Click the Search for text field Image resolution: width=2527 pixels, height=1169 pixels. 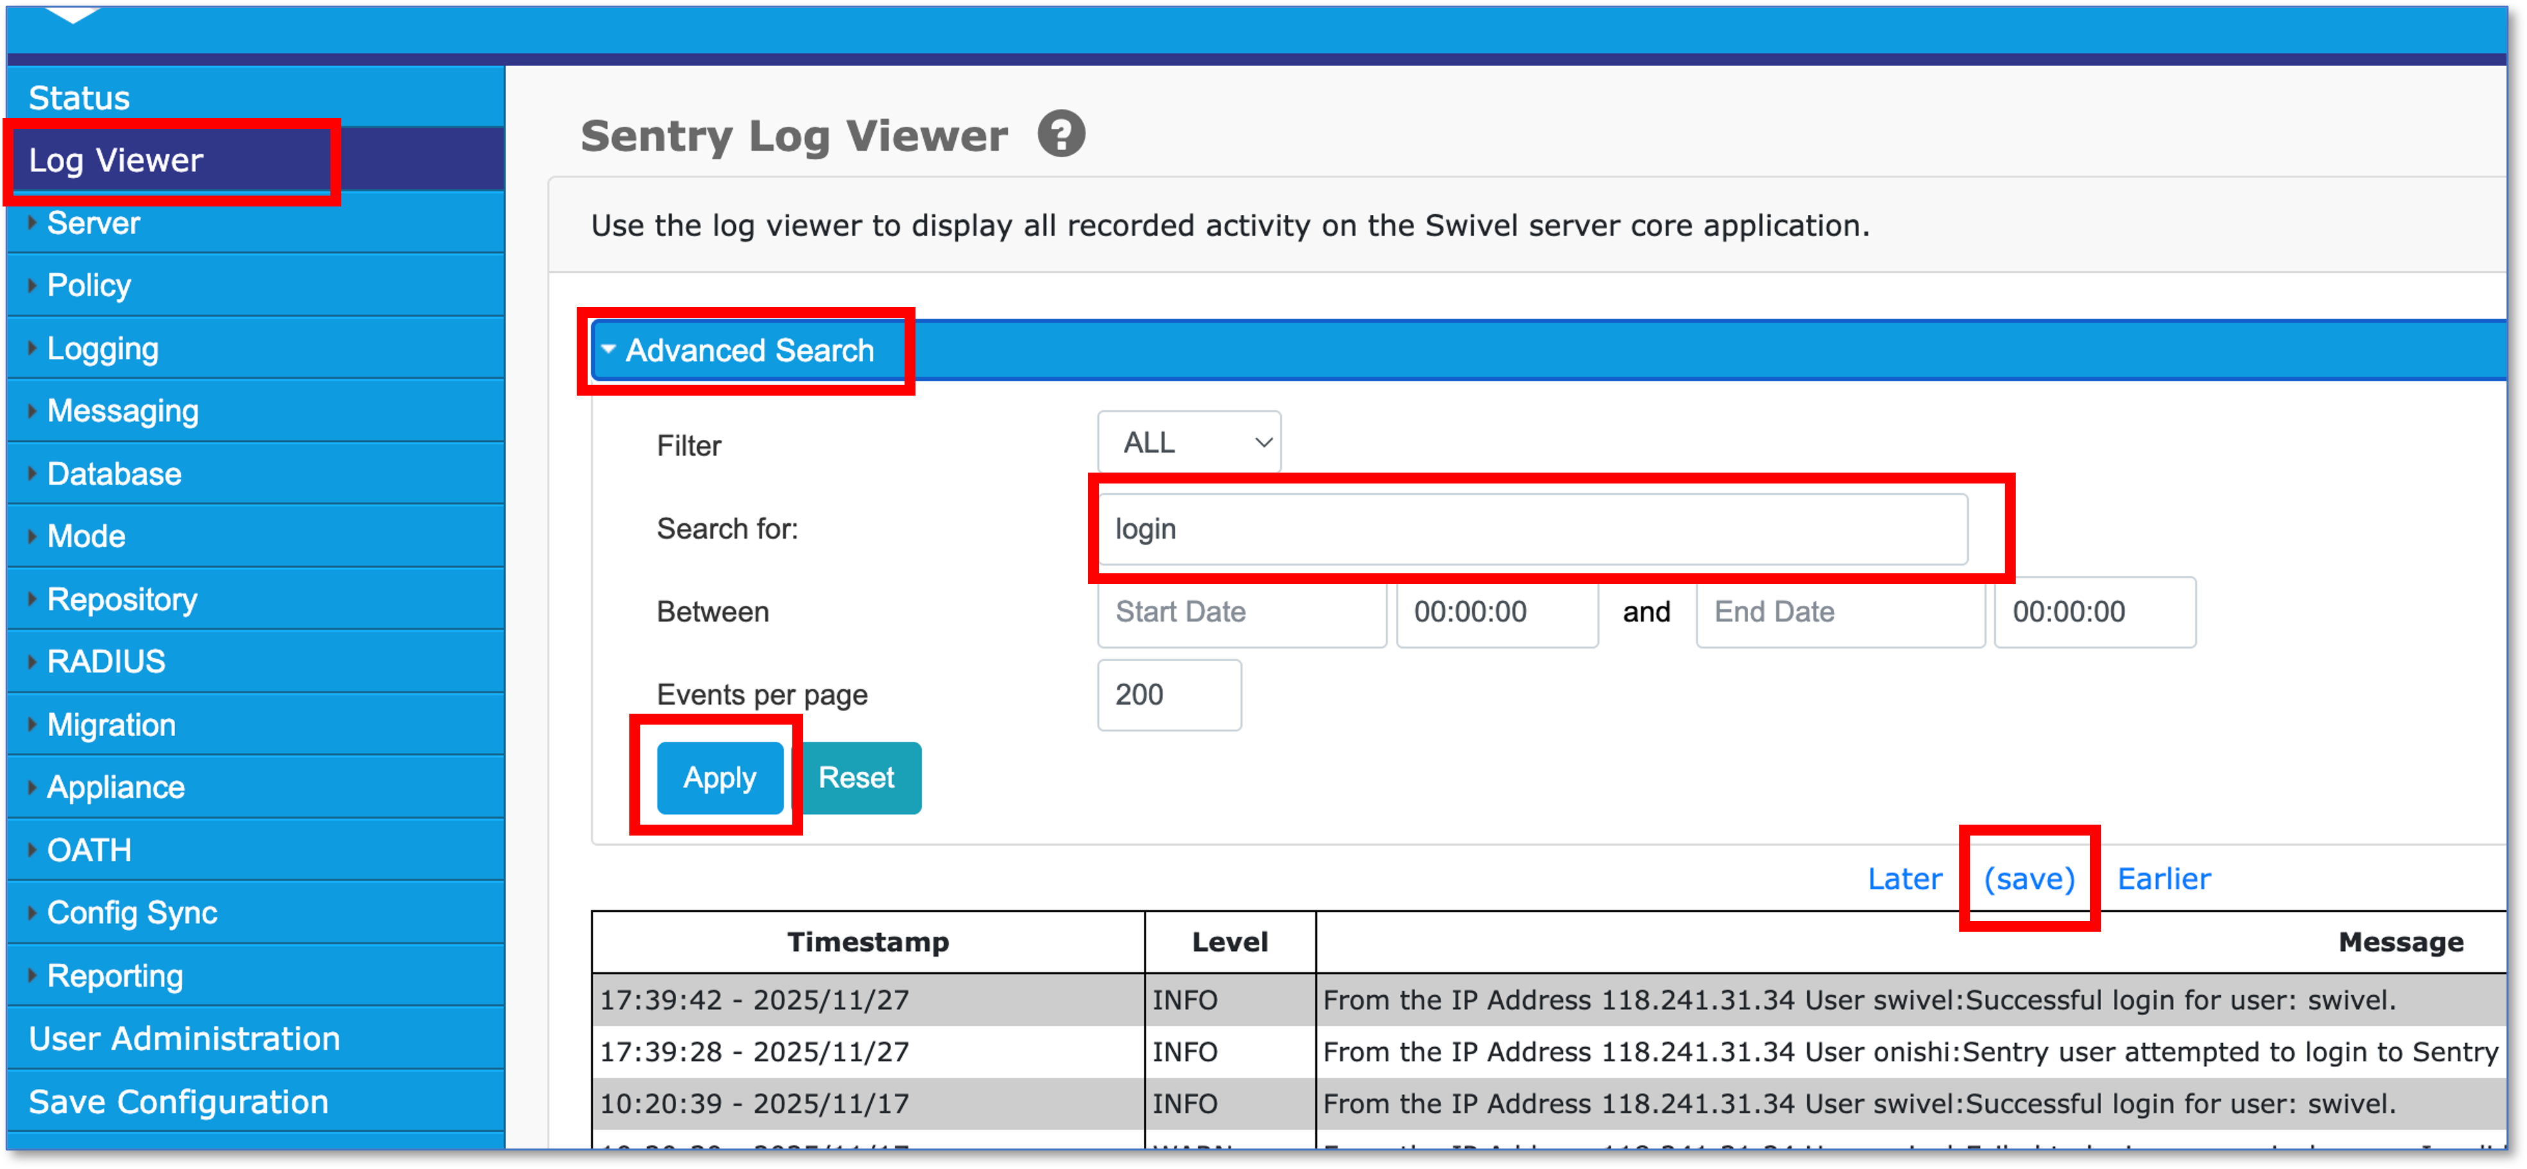coord(1531,530)
